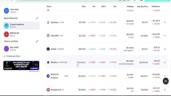Sort by the Avg. Buy Price header
The height and width of the screenshot is (96, 171).
[x=142, y=6]
